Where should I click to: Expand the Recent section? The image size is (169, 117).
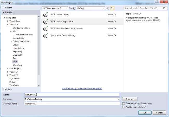(x=3, y=8)
